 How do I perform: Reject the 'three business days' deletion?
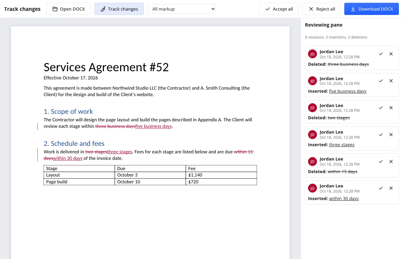click(391, 54)
